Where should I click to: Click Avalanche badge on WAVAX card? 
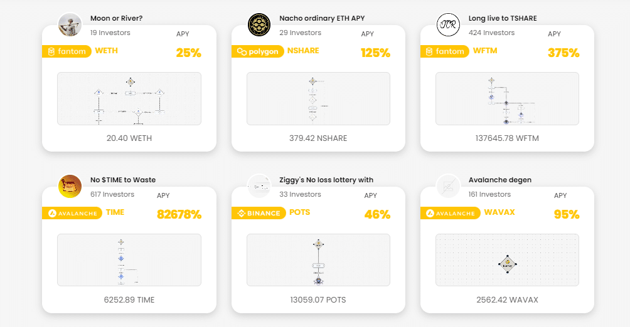[451, 213]
